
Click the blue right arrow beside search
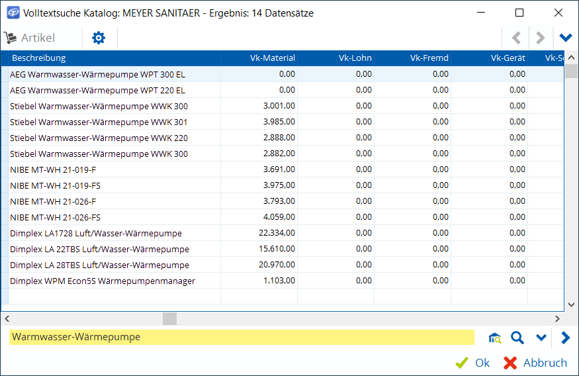[565, 338]
